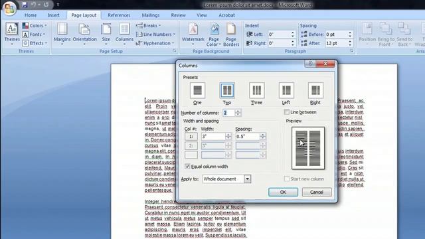Switch to the Acrobat tab

226,15
